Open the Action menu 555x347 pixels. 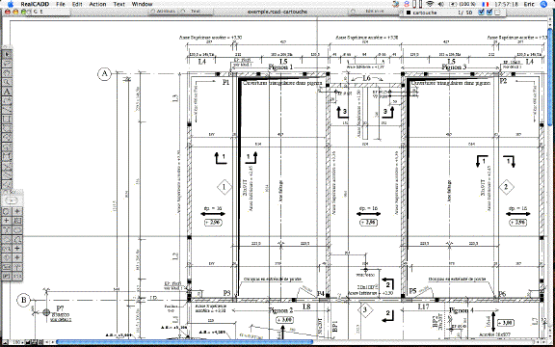coord(97,4)
